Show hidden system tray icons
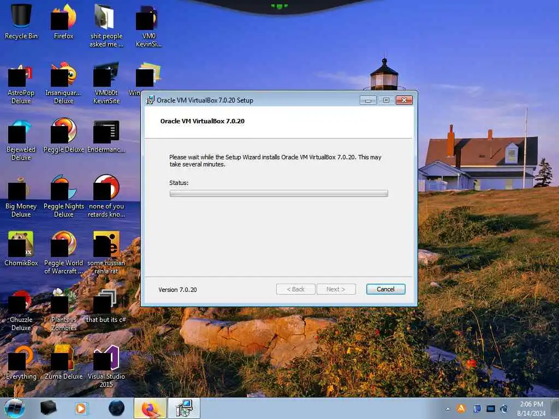559x419 pixels. pos(448,409)
